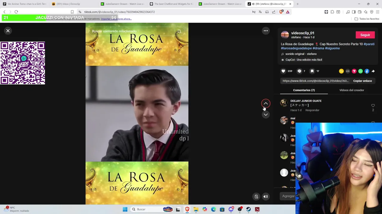Reload the page in browser toolbar
Screen dimensions: 382x214
[x=16, y=12]
